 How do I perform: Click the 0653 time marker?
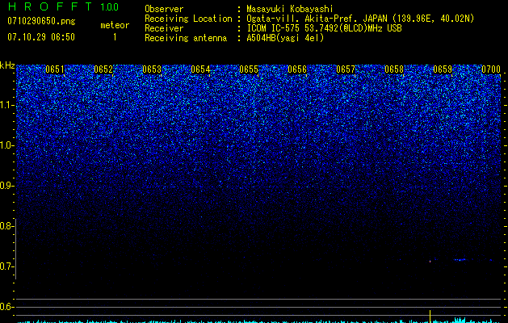click(152, 69)
